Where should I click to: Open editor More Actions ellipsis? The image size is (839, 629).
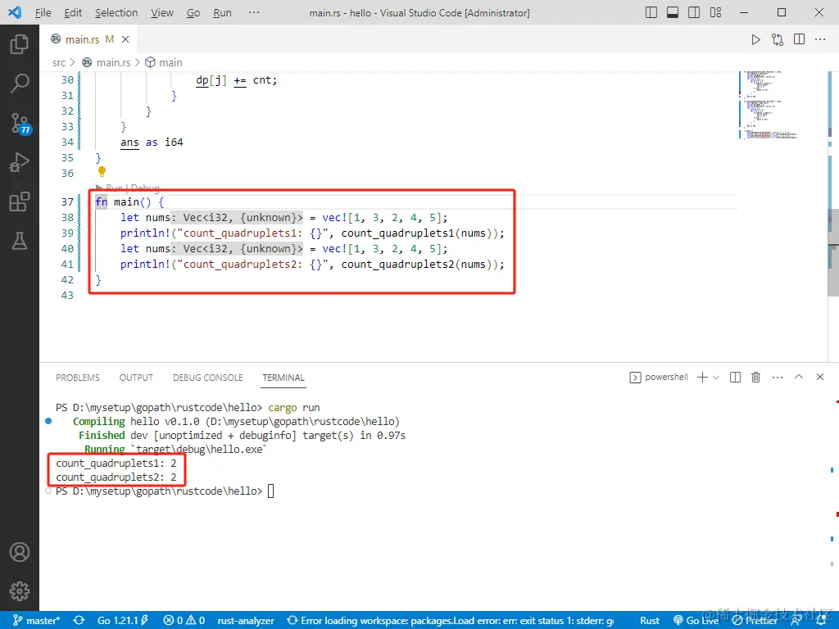click(x=820, y=39)
